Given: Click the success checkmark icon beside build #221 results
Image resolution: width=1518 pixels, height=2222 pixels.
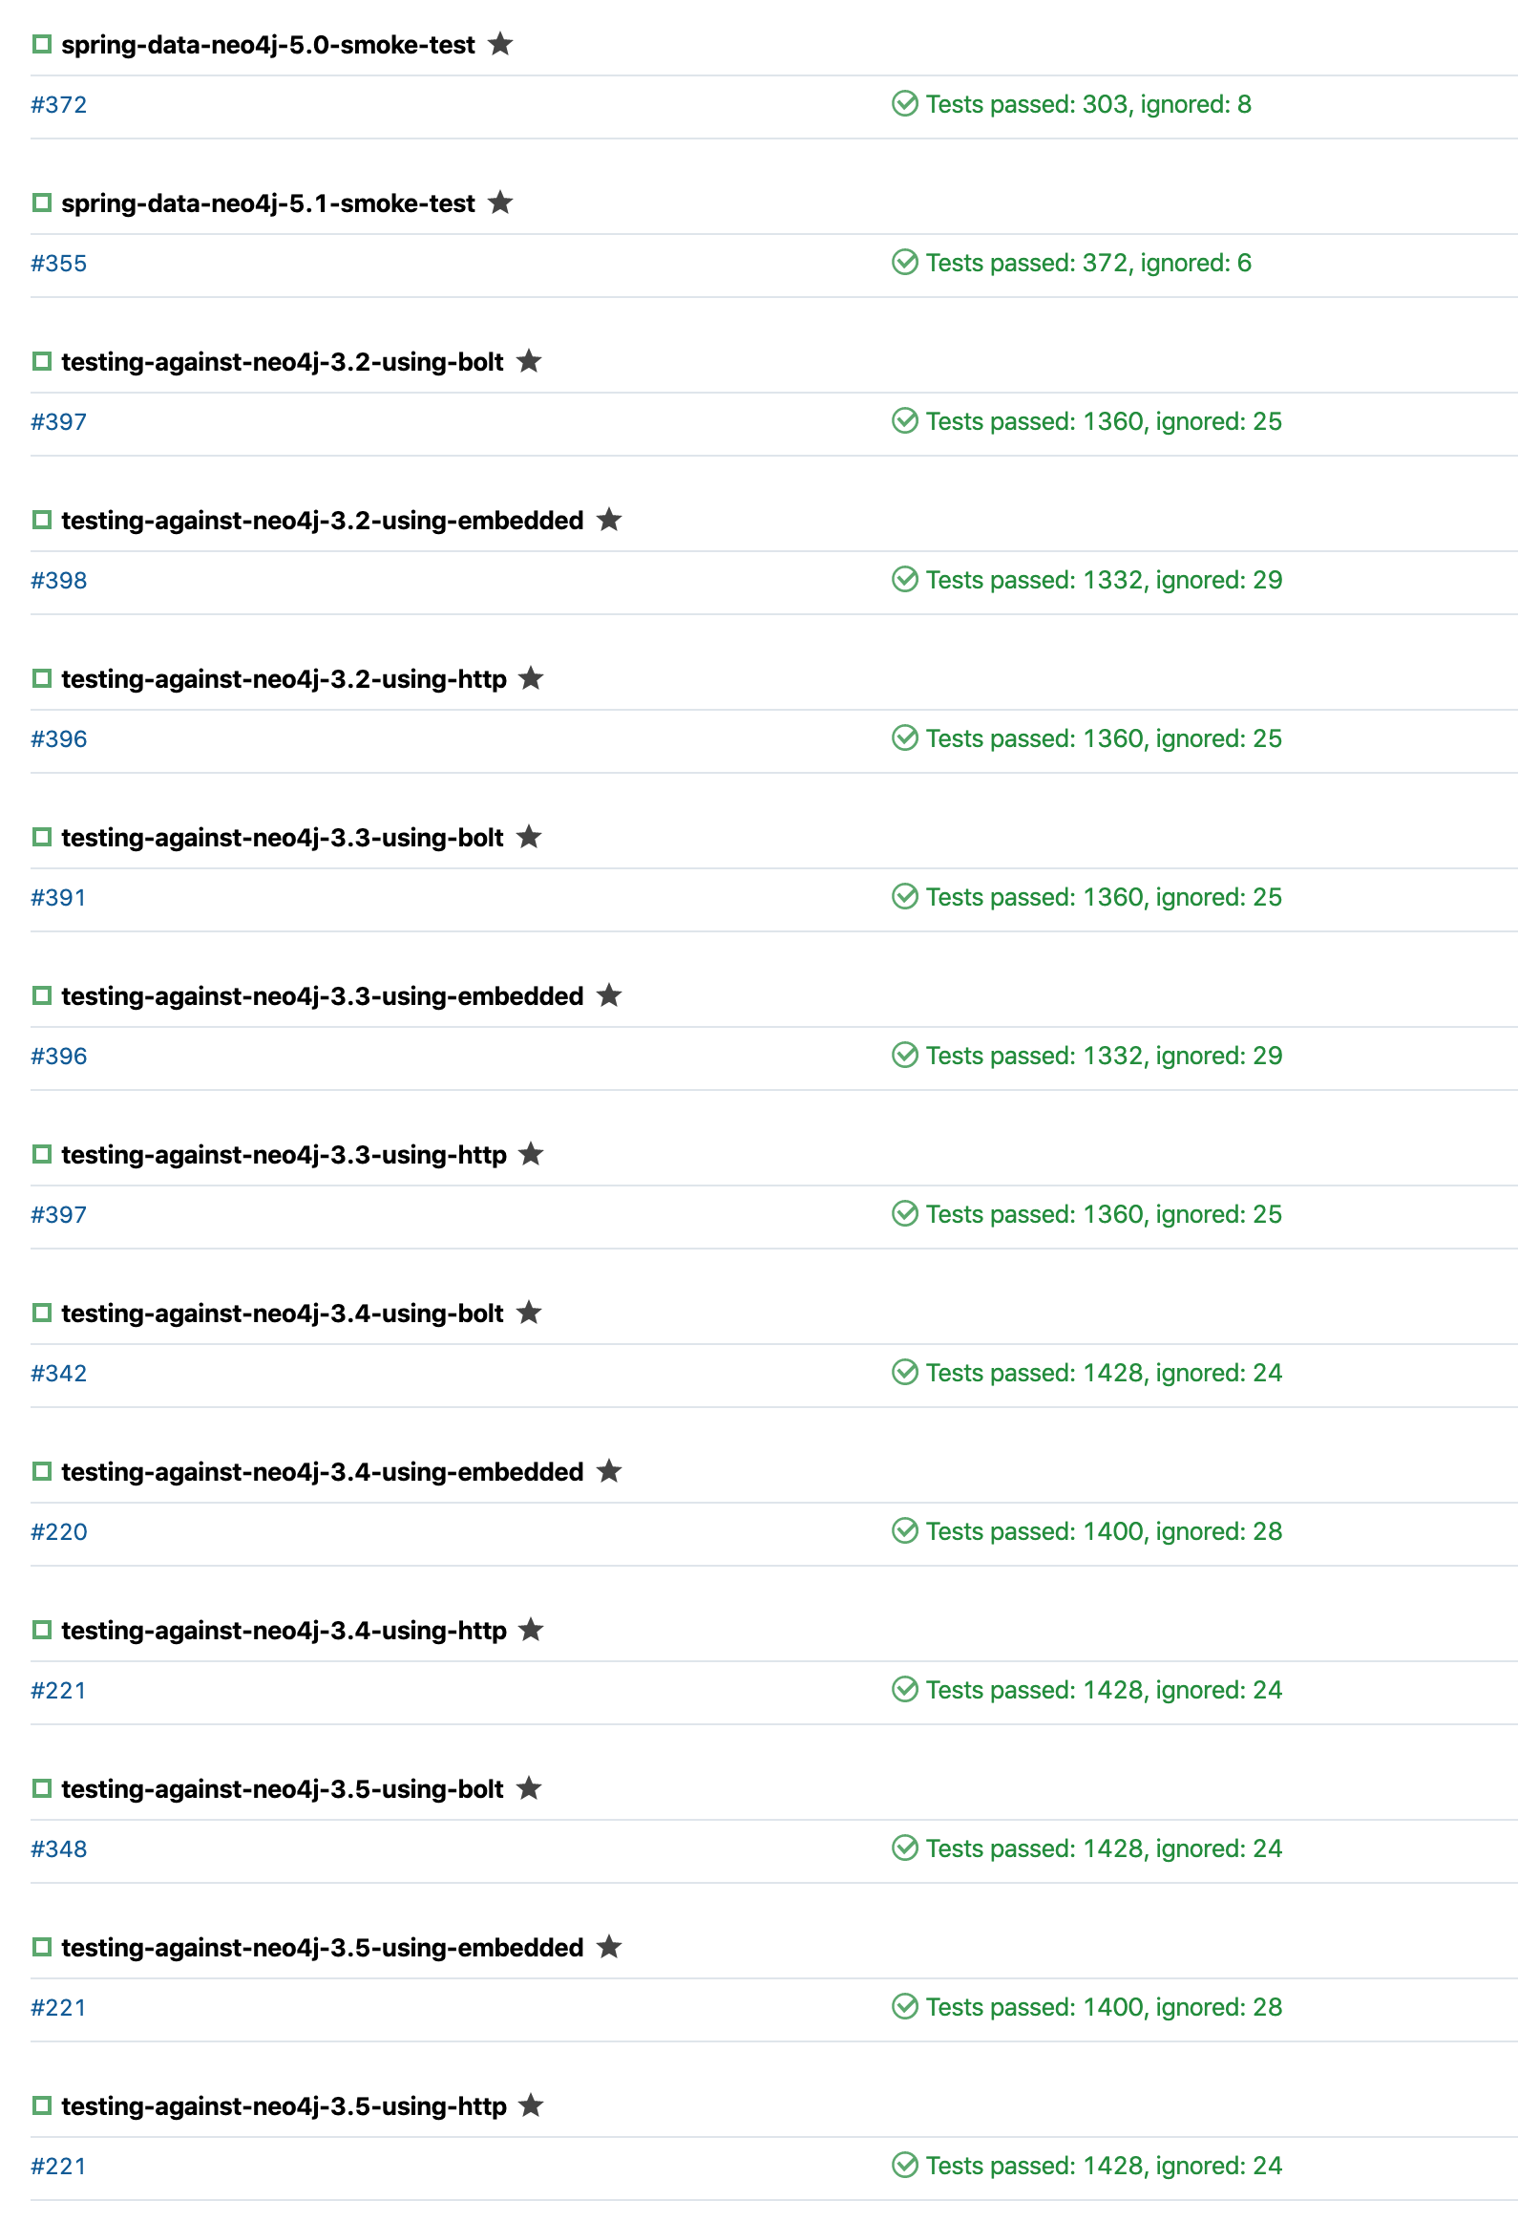Looking at the screenshot, I should point(904,2167).
